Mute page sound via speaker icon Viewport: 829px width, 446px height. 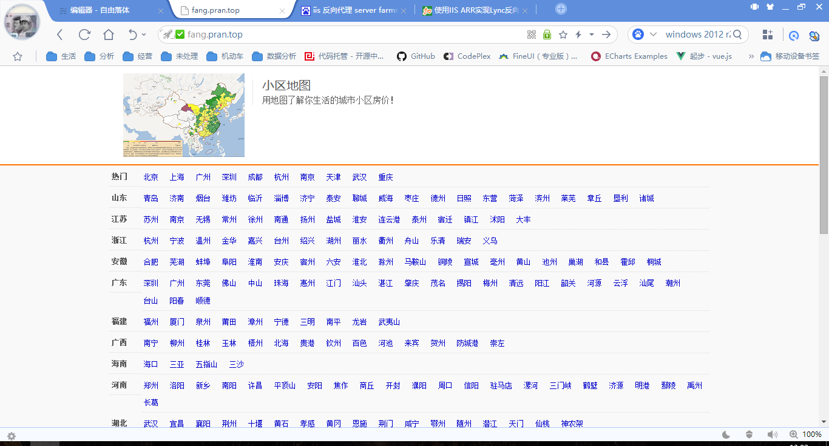pyautogui.click(x=772, y=434)
